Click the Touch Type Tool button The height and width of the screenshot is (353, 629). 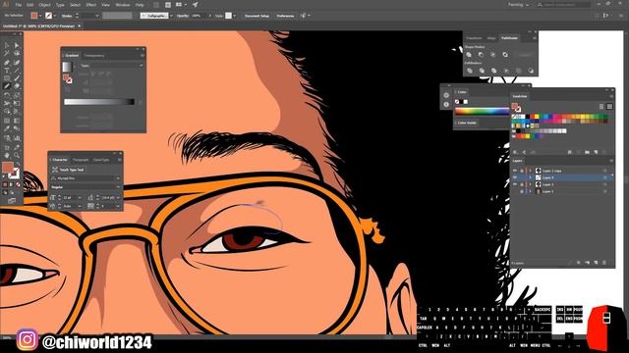point(68,170)
